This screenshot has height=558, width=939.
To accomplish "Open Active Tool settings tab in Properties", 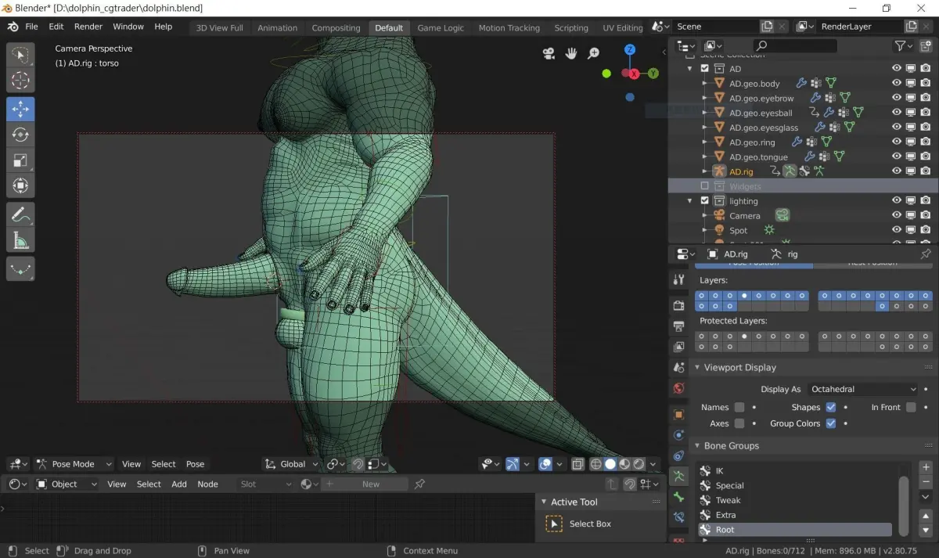I will (678, 279).
